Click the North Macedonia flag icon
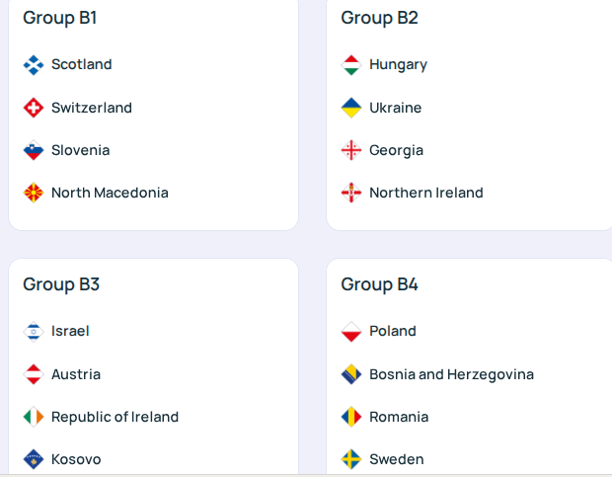Screen dimensions: 612x477 pyautogui.click(x=34, y=193)
